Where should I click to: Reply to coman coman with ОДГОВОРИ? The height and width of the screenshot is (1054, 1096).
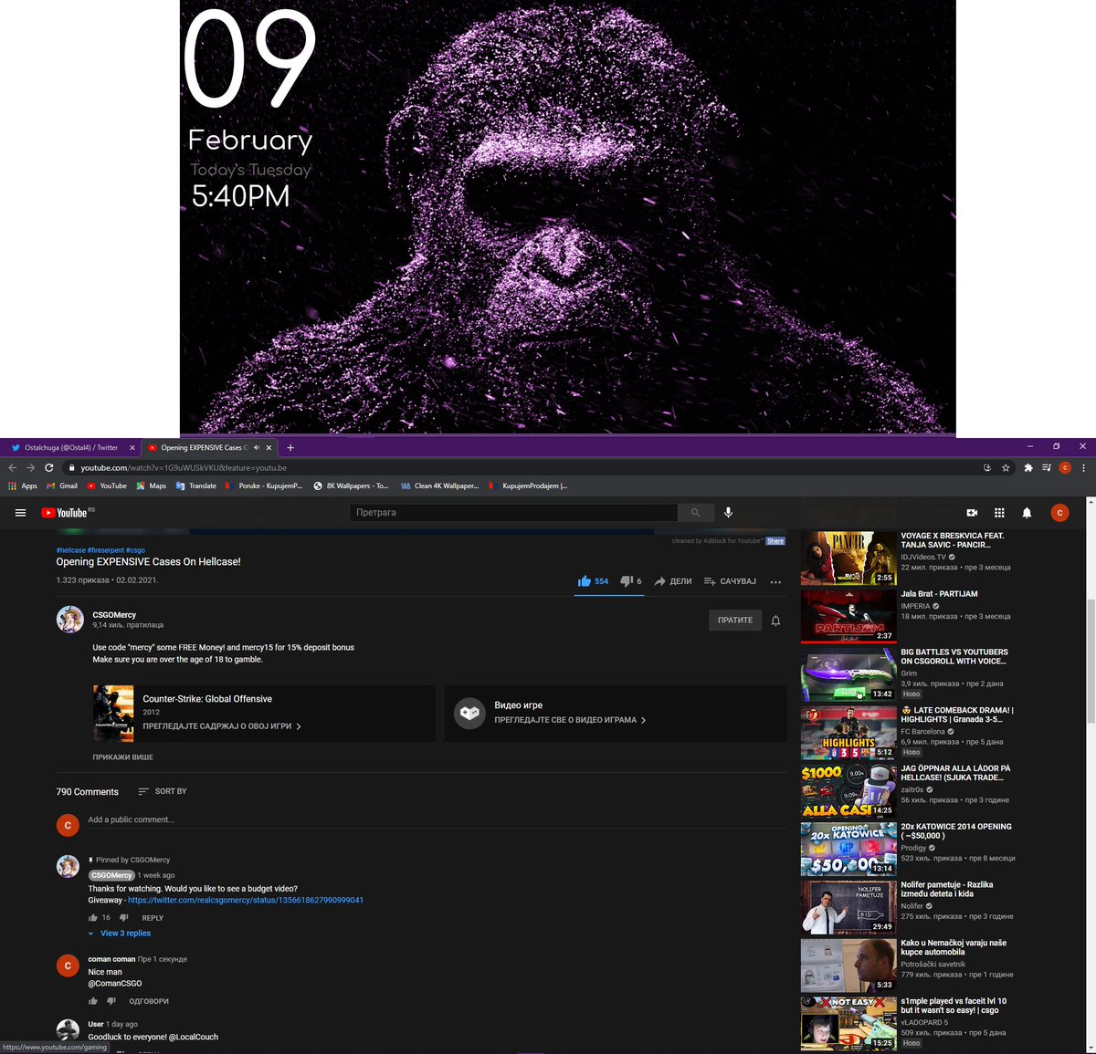pos(149,1001)
